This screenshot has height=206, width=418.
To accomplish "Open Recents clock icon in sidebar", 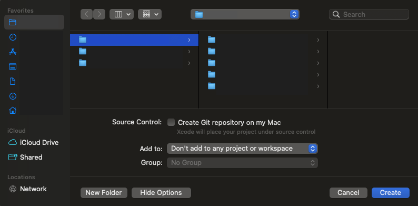I will 13,37.
